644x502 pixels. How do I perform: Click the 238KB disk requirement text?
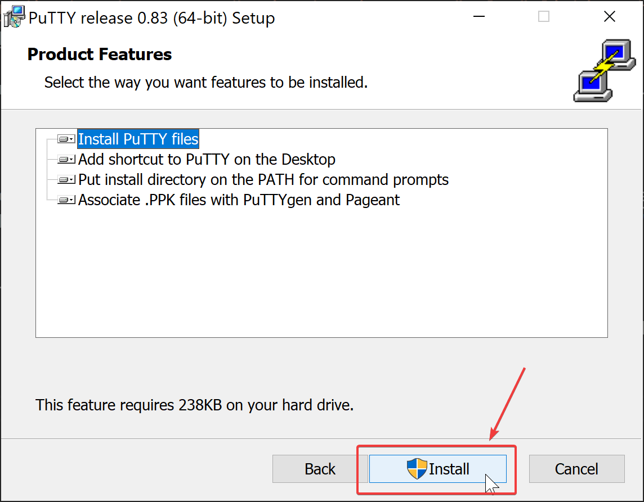click(194, 405)
